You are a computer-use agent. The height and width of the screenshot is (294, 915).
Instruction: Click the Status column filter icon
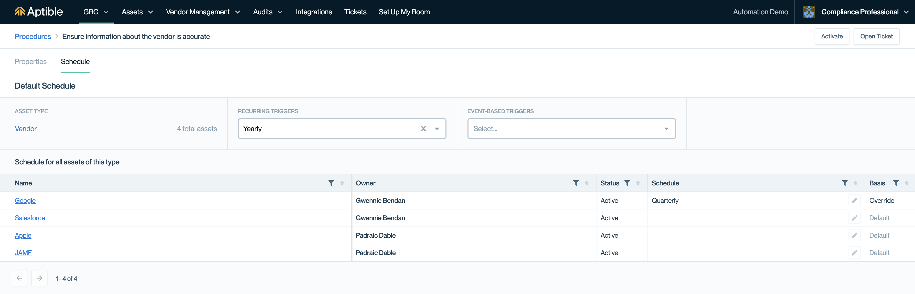pyautogui.click(x=627, y=183)
